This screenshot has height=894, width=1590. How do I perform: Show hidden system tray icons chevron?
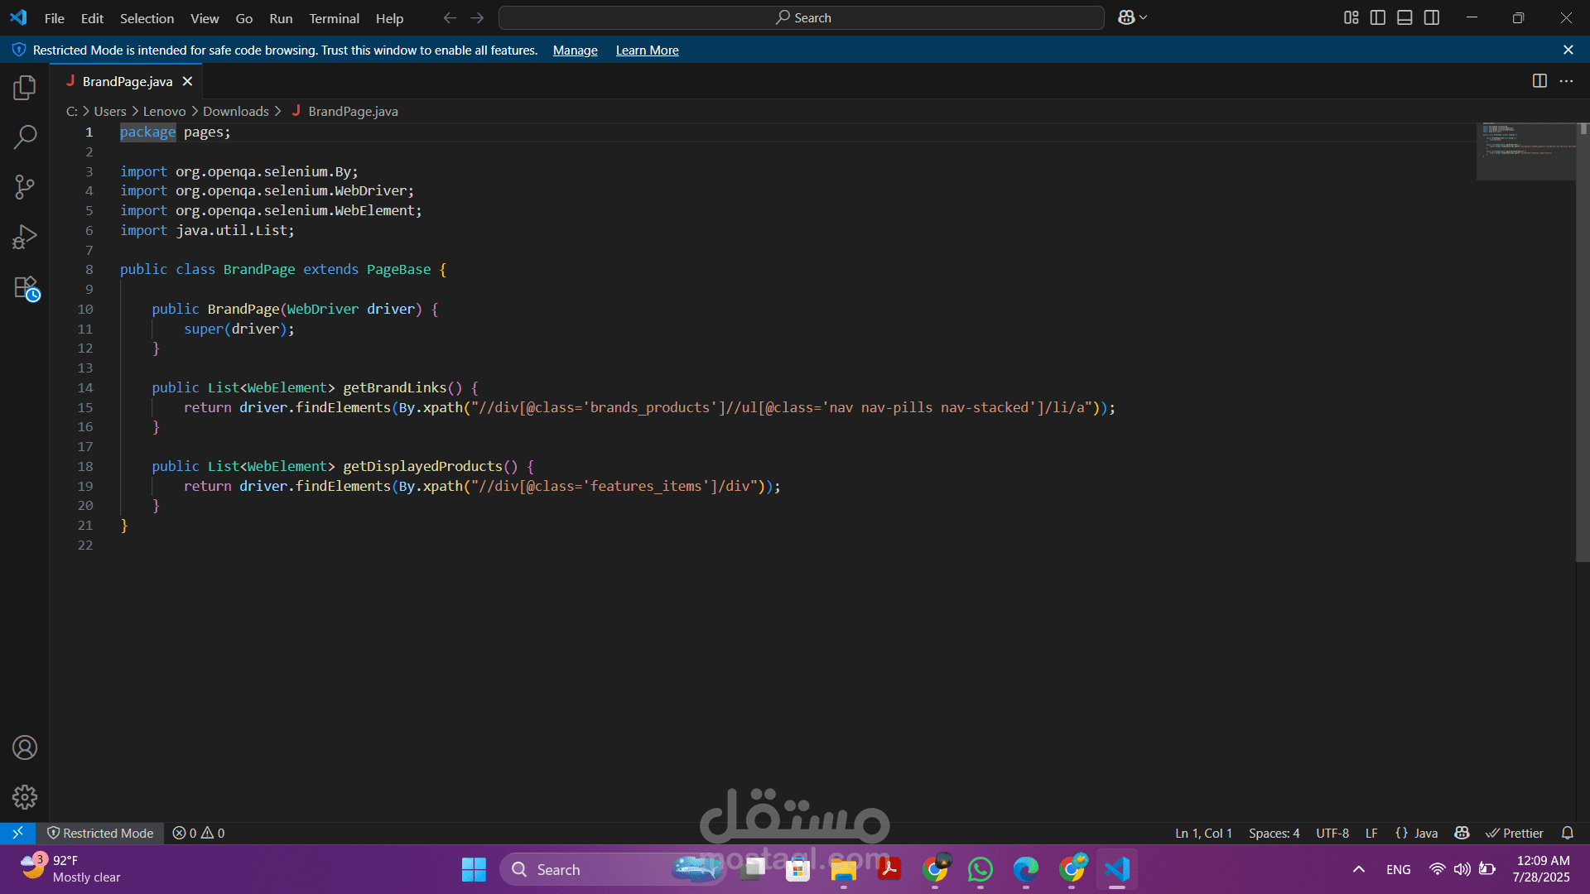click(x=1359, y=869)
